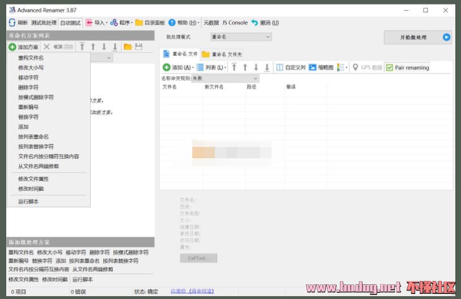This screenshot has width=461, height=299.
Task: Click the 缩略图 thumbnails icon
Action: click(312, 67)
